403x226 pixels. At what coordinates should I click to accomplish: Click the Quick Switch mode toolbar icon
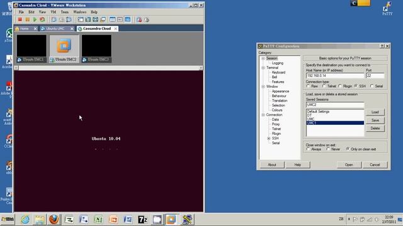95,19
